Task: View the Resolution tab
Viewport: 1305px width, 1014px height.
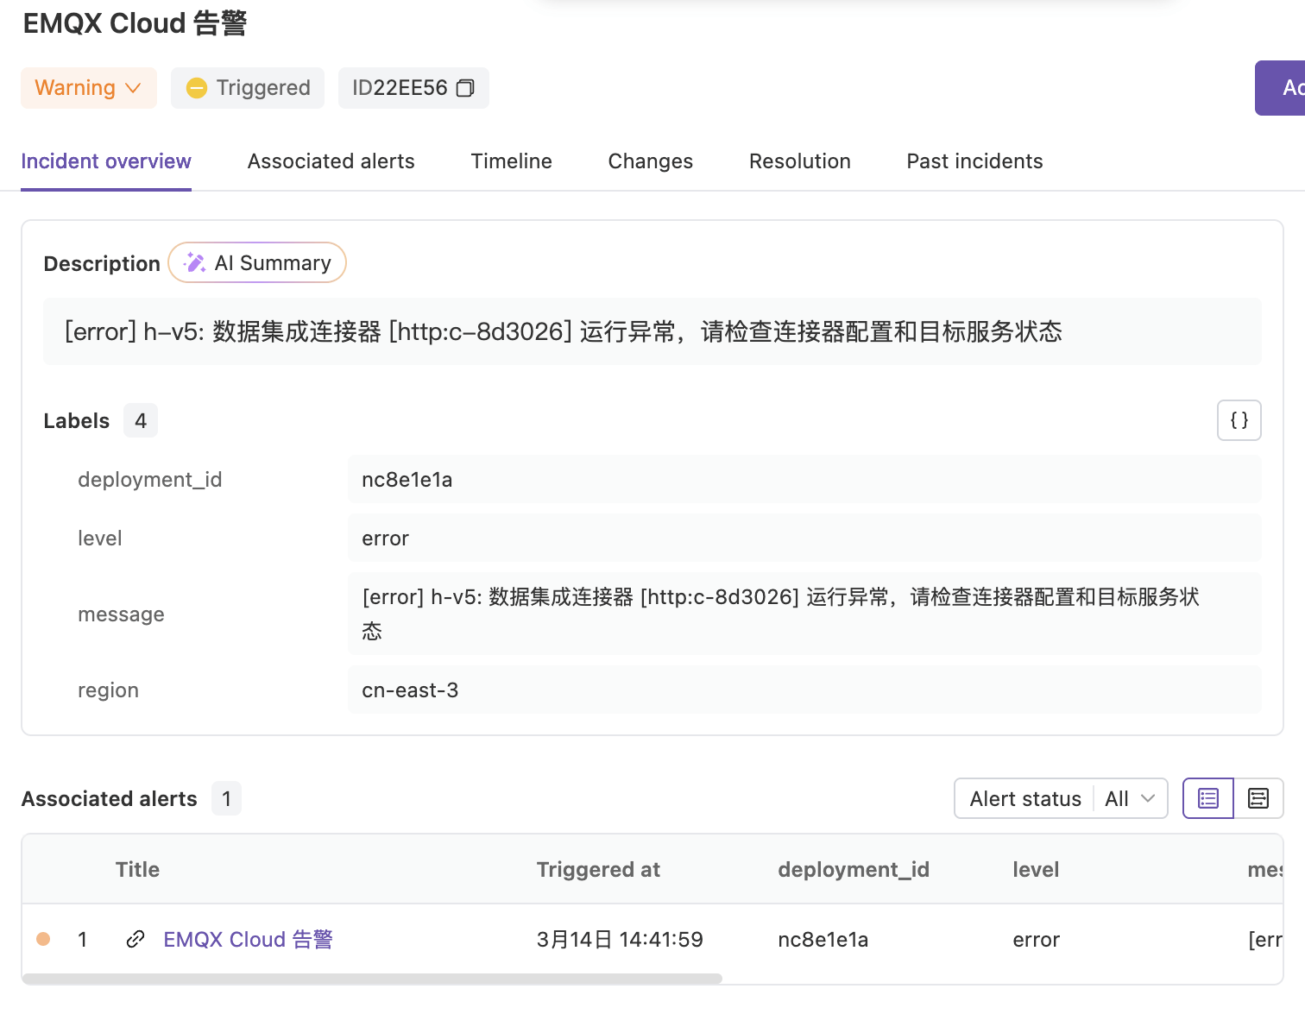Action: pos(799,161)
